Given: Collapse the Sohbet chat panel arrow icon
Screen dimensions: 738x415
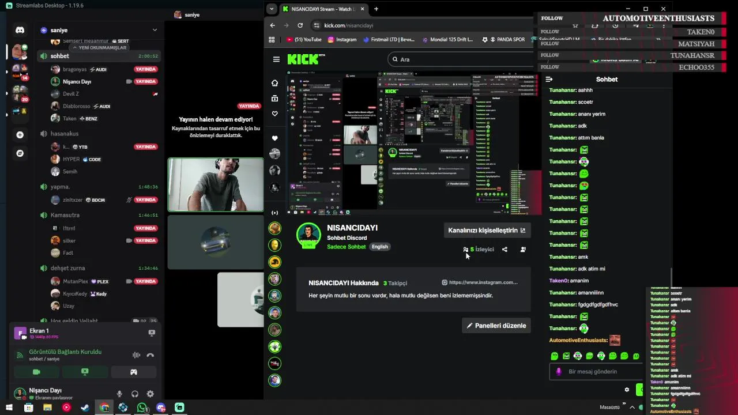Looking at the screenshot, I should point(549,80).
